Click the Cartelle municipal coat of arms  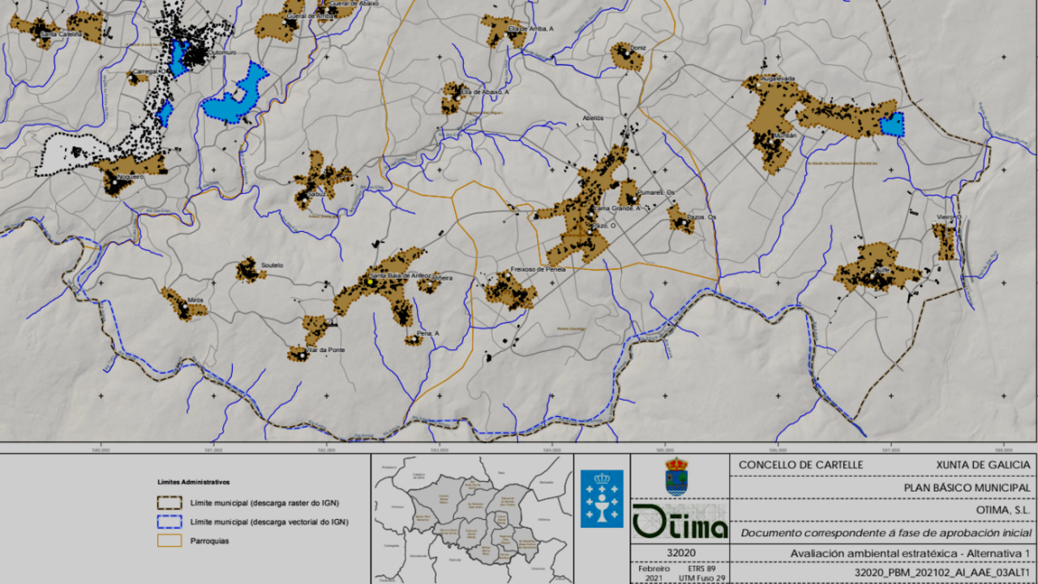[x=676, y=476]
